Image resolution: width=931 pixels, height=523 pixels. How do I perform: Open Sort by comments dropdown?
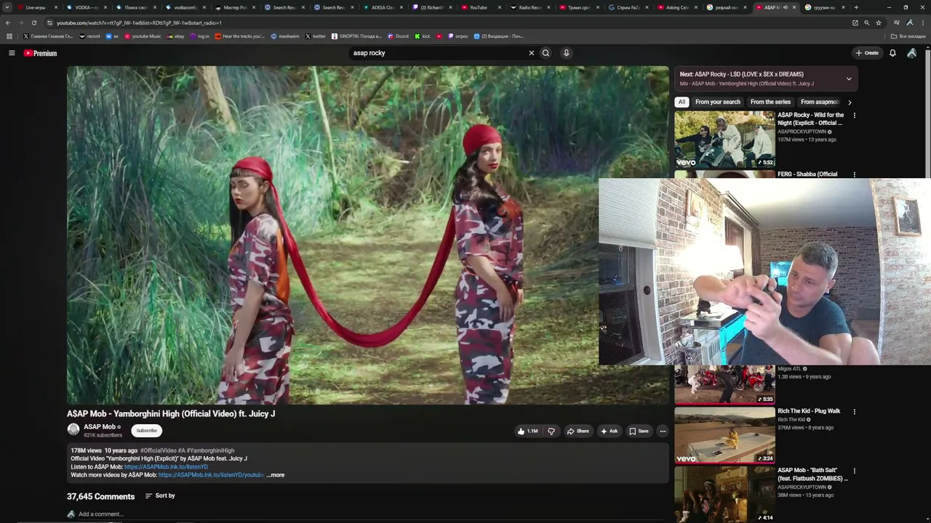(160, 495)
